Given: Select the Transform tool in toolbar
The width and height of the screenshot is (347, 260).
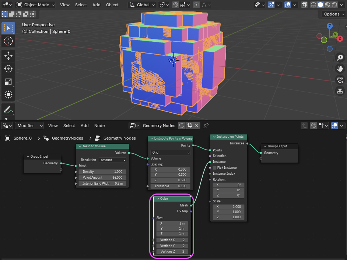Looking at the screenshot, I should [8, 95].
